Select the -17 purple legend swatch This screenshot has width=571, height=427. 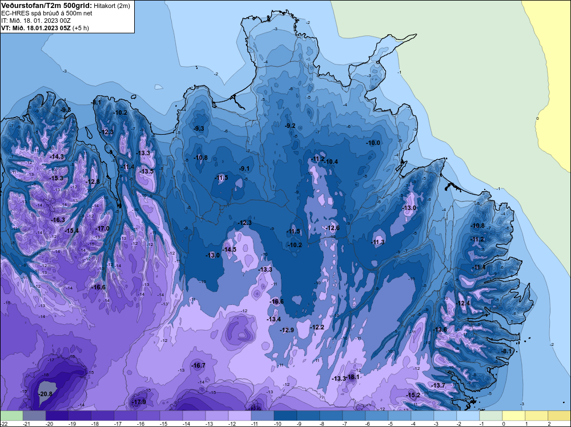[126, 416]
